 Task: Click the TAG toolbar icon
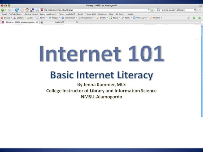coord(37,10)
